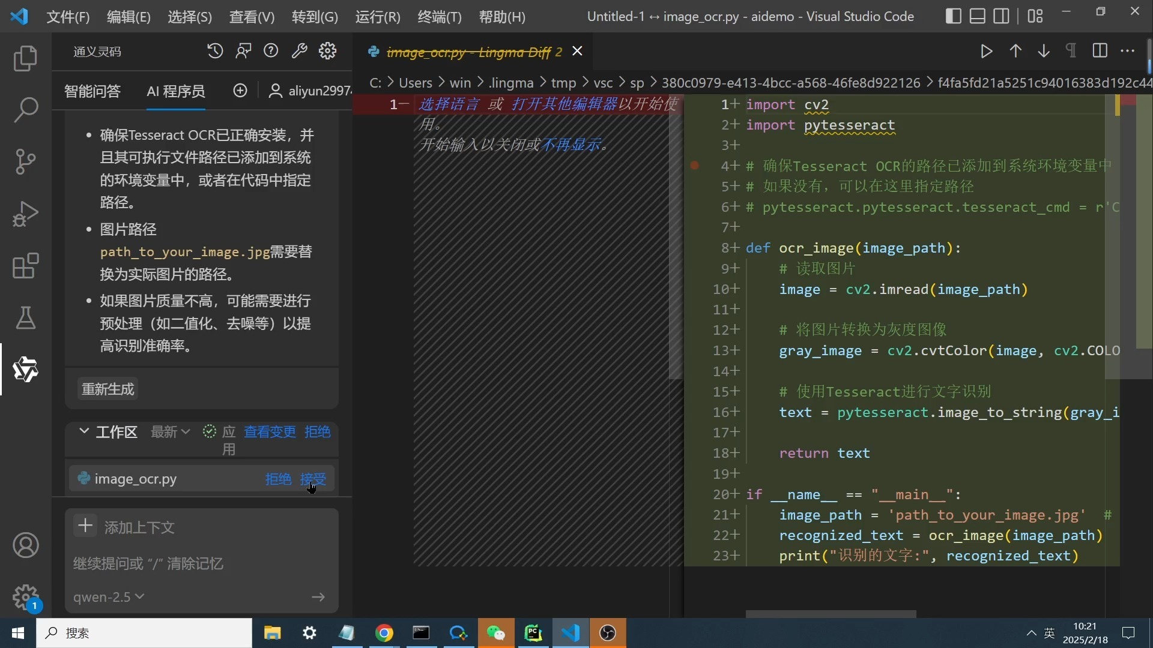The height and width of the screenshot is (648, 1153).
Task: Collapse the 工作区 section
Action: coord(83,431)
